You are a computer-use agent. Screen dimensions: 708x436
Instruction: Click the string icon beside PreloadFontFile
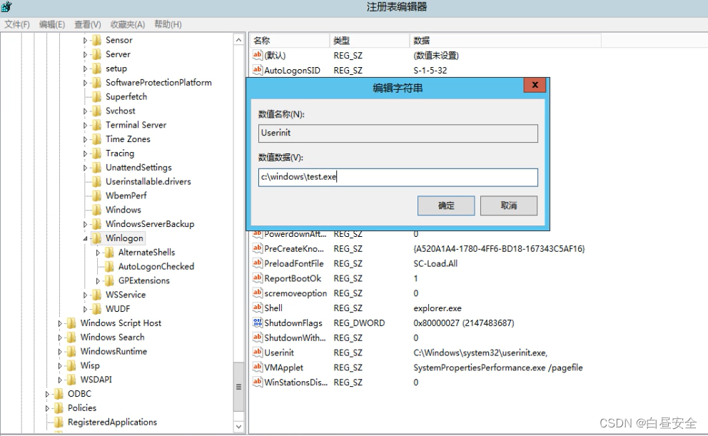(258, 263)
